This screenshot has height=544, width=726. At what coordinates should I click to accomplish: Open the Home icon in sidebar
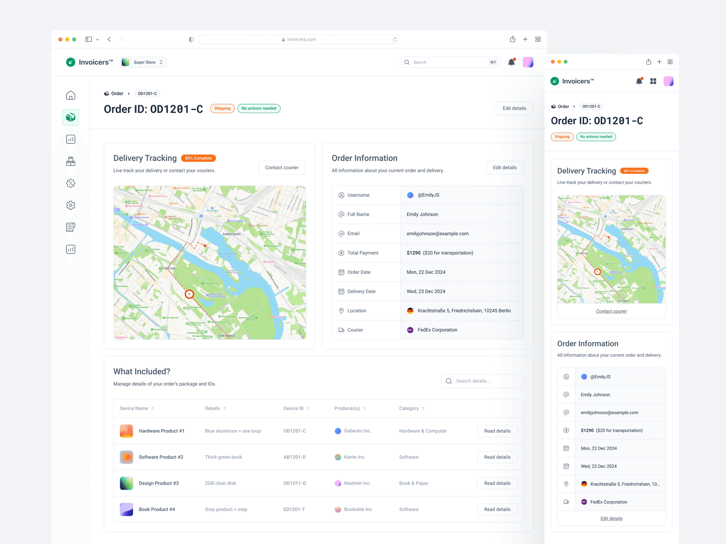[71, 95]
